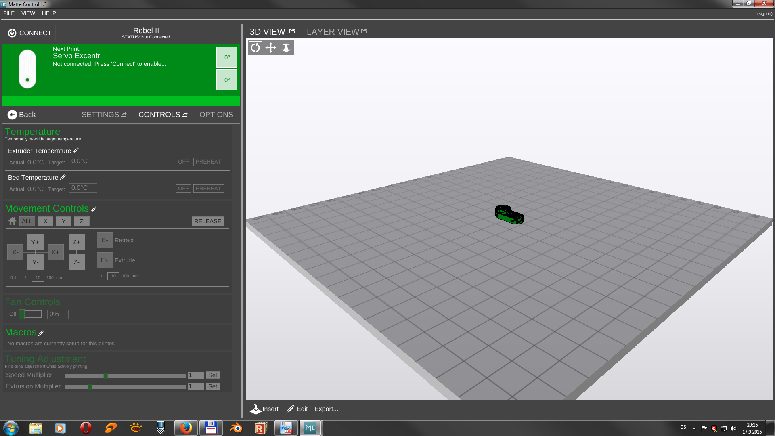Click the Back arrow button

pos(12,115)
